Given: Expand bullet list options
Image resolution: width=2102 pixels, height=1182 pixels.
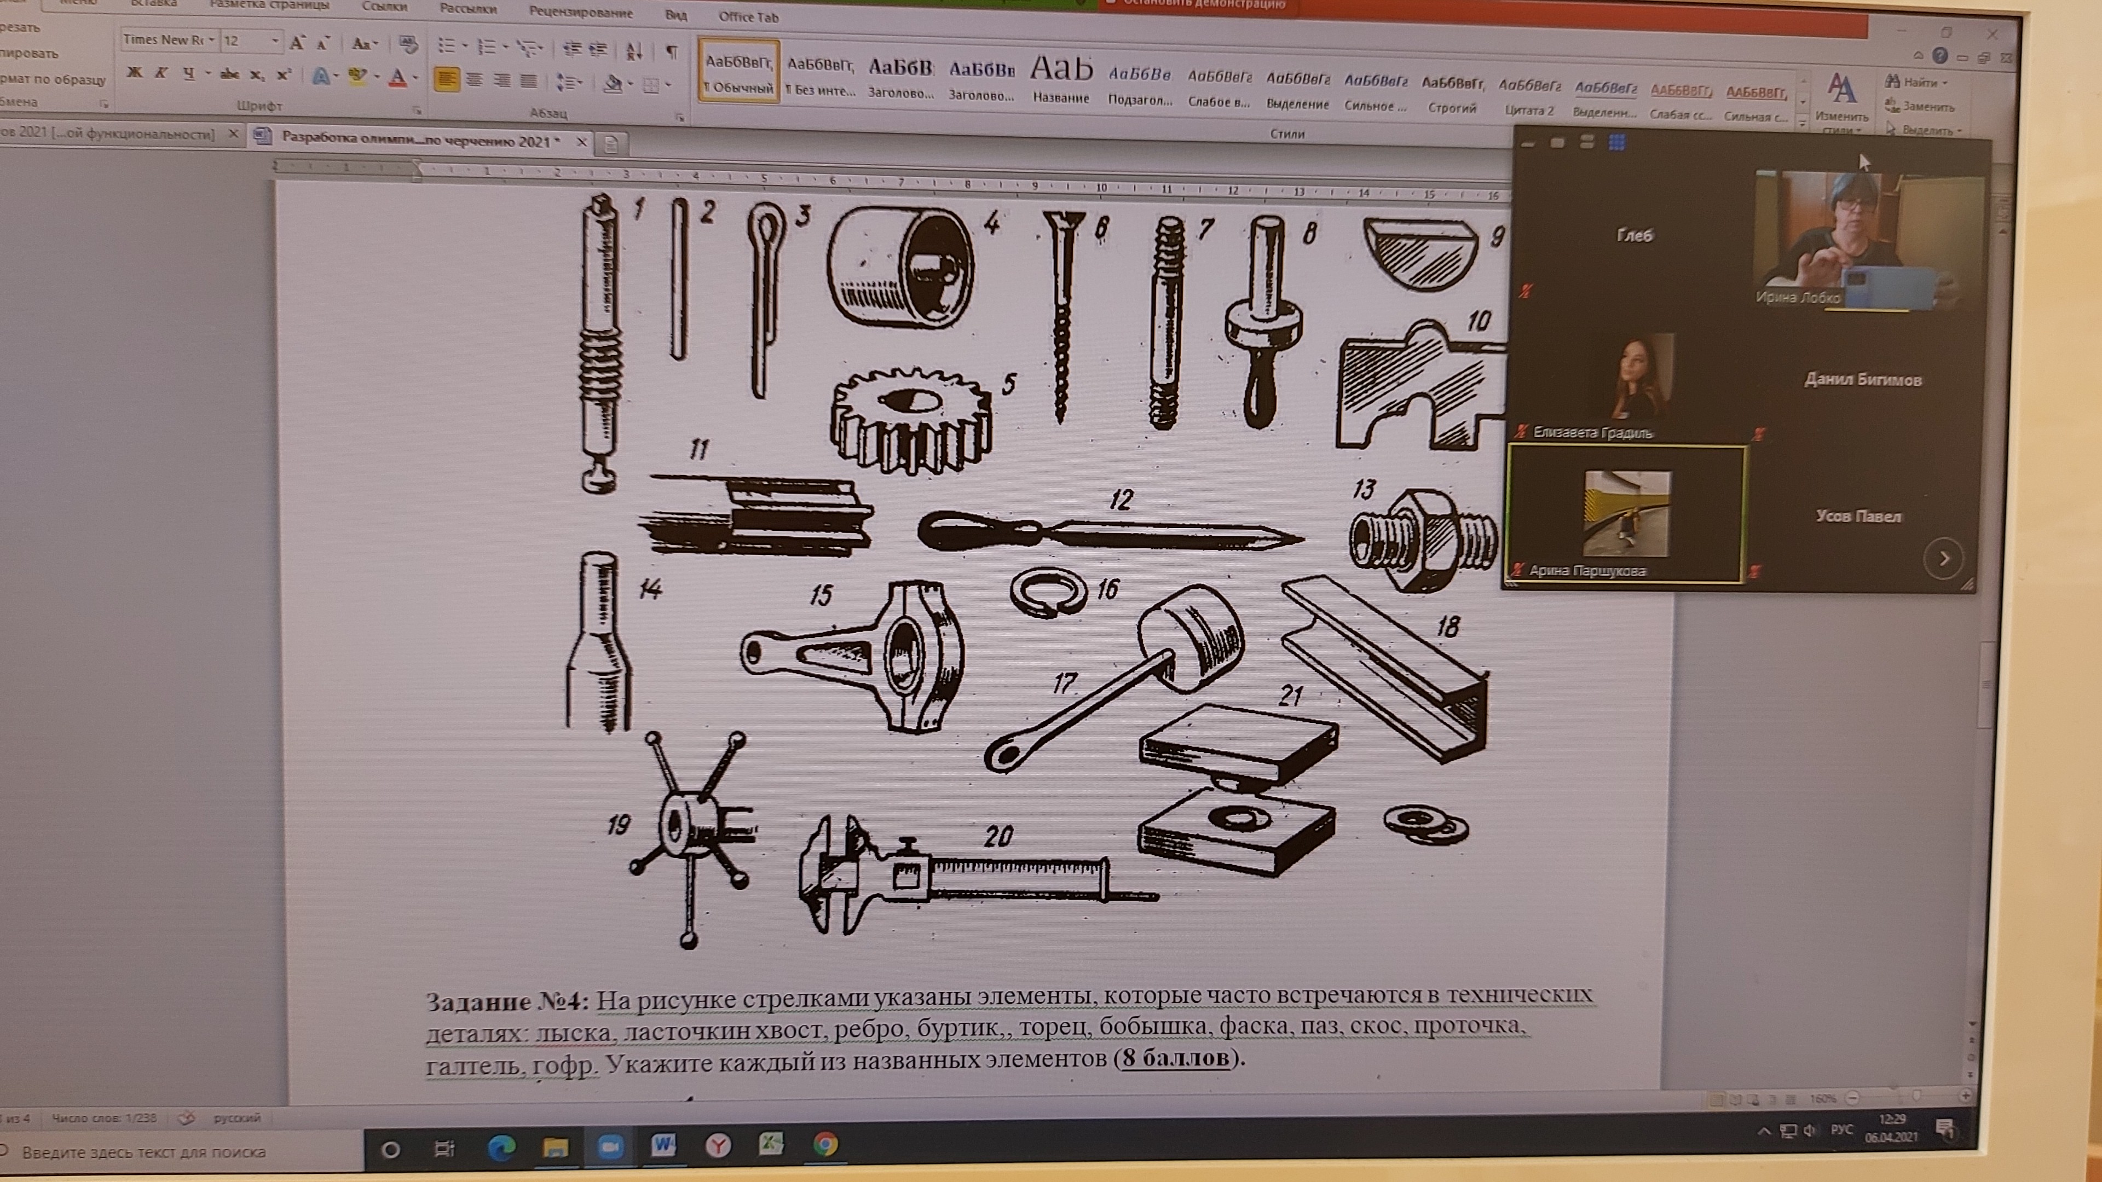Looking at the screenshot, I should (x=464, y=47).
